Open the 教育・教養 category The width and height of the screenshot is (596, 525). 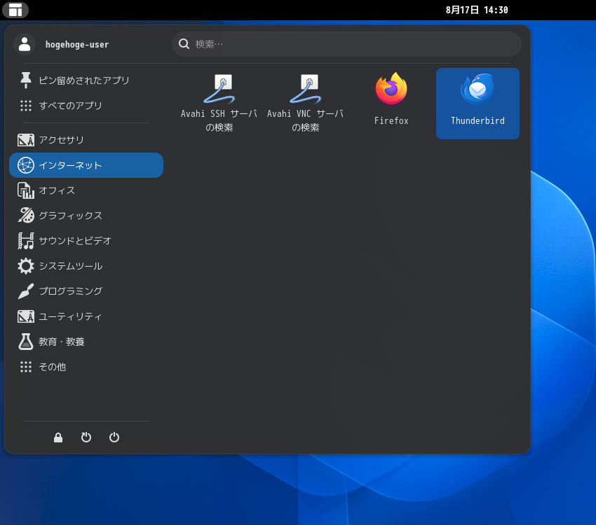(86, 342)
